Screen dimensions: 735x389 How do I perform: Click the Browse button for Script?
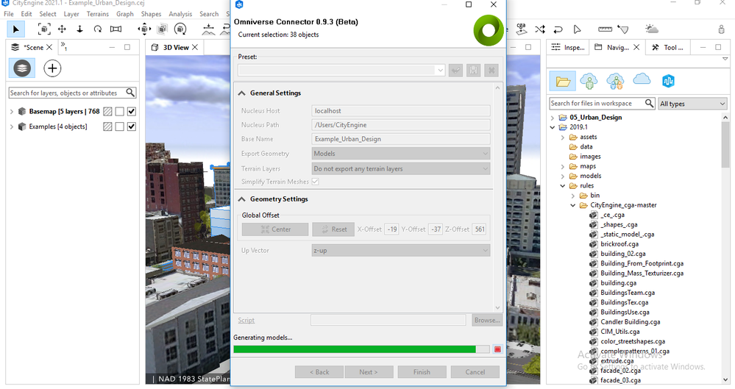coord(486,321)
